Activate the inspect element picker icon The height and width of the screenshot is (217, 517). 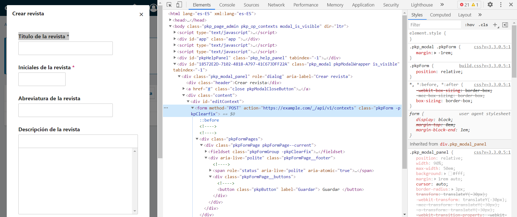click(x=169, y=5)
